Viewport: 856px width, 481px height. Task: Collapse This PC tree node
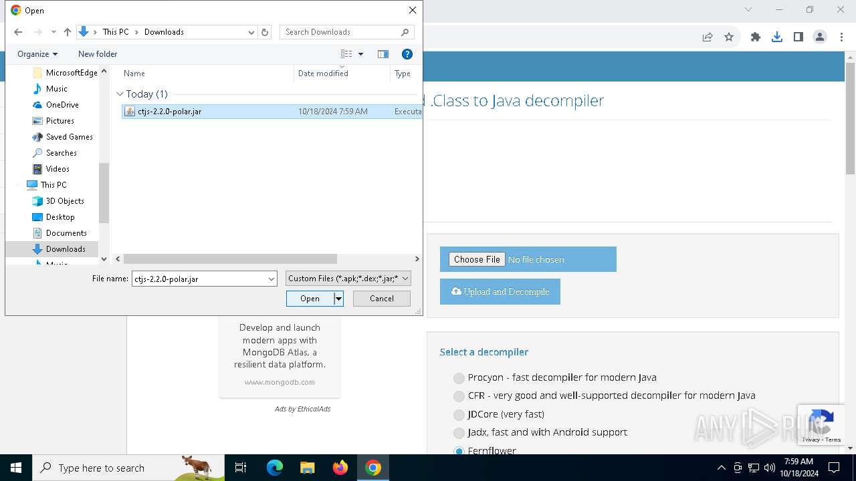[18, 185]
